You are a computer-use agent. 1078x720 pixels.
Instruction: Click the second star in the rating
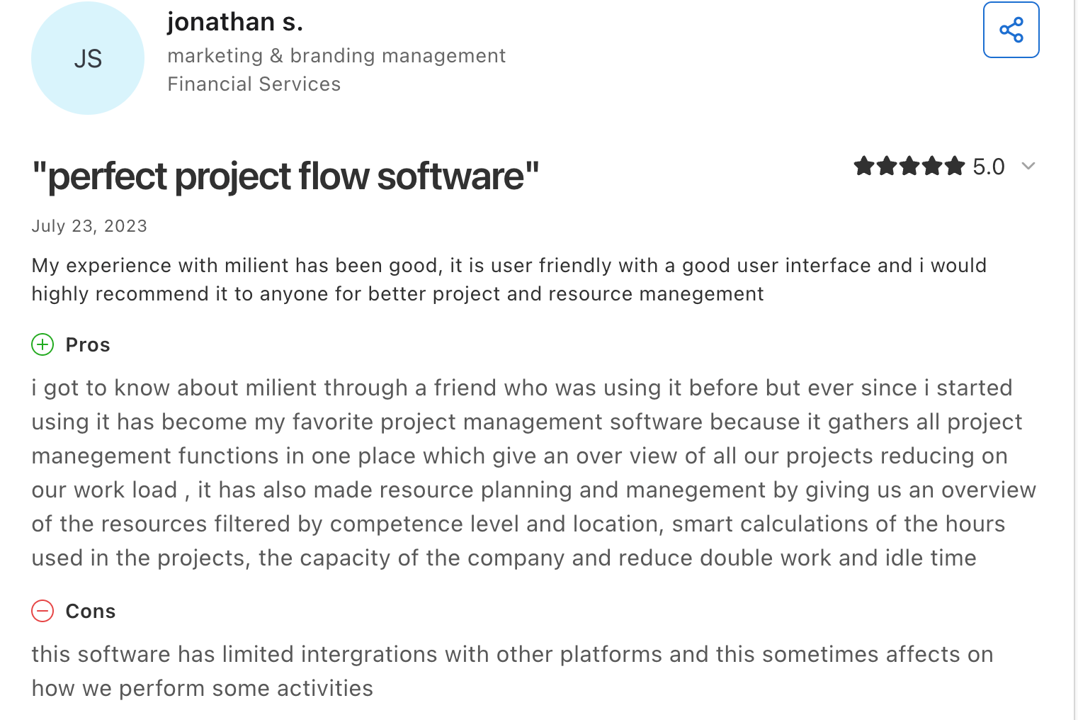tap(887, 165)
